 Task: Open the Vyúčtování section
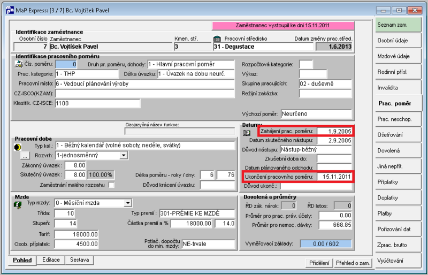tap(398, 261)
